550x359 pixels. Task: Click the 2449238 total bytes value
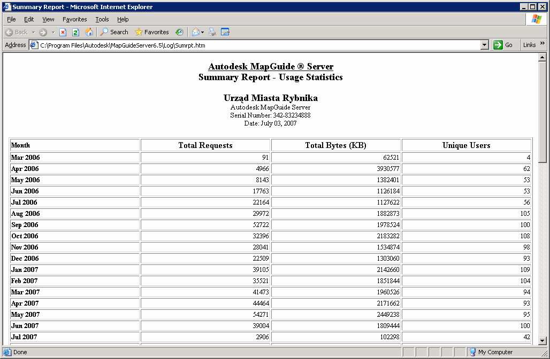click(x=388, y=314)
